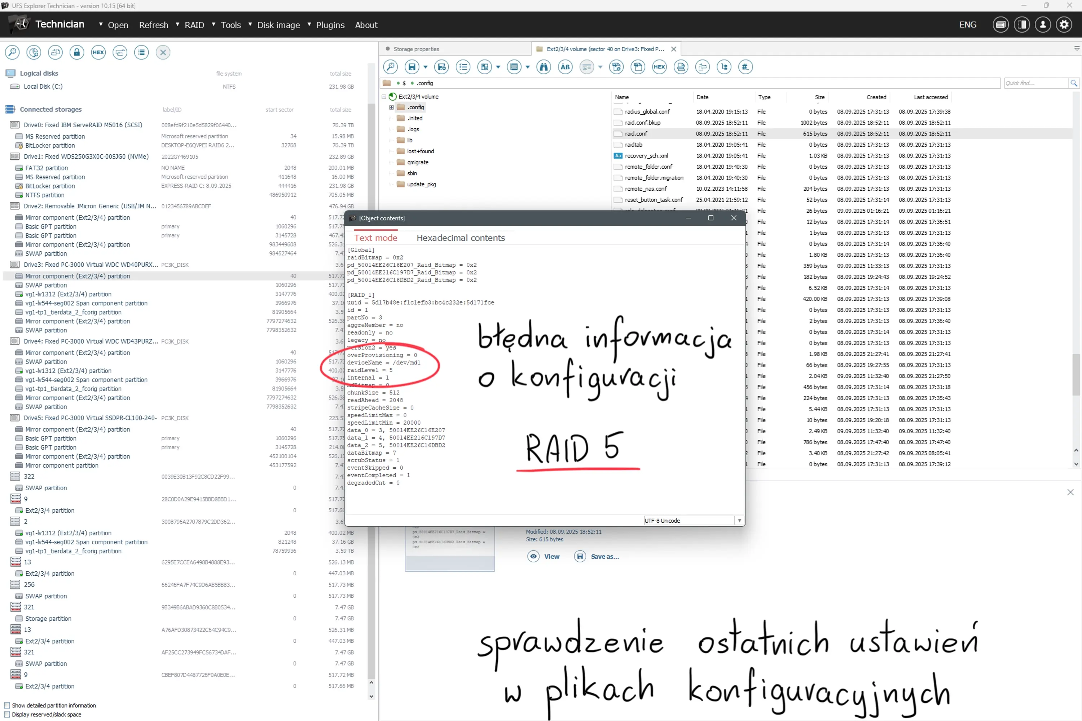The image size is (1082, 721).
Task: Switch to the Hexadecimal contents tab
Action: tap(461, 238)
